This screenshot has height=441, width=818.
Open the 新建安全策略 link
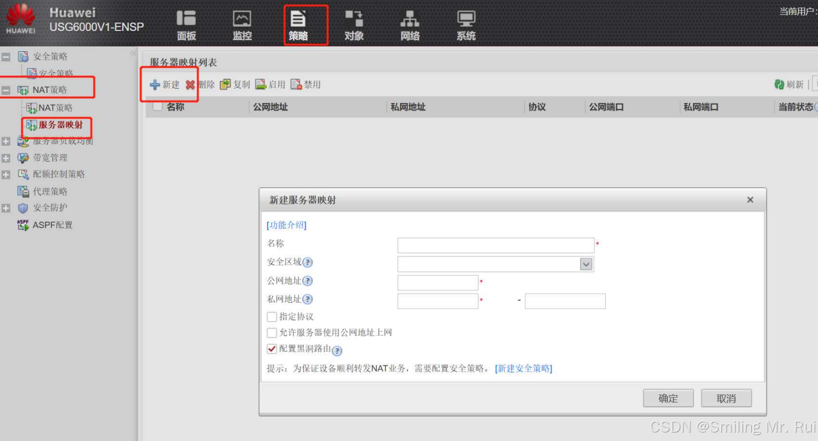coord(523,368)
